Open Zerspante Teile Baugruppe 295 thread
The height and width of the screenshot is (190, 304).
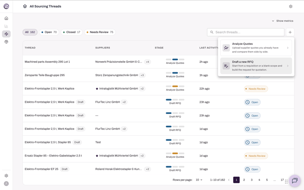pos(44,75)
